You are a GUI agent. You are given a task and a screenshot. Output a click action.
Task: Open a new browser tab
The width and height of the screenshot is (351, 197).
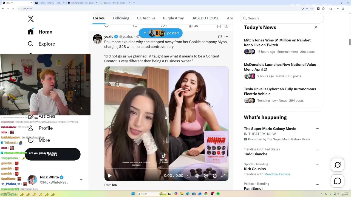click(x=134, y=3)
